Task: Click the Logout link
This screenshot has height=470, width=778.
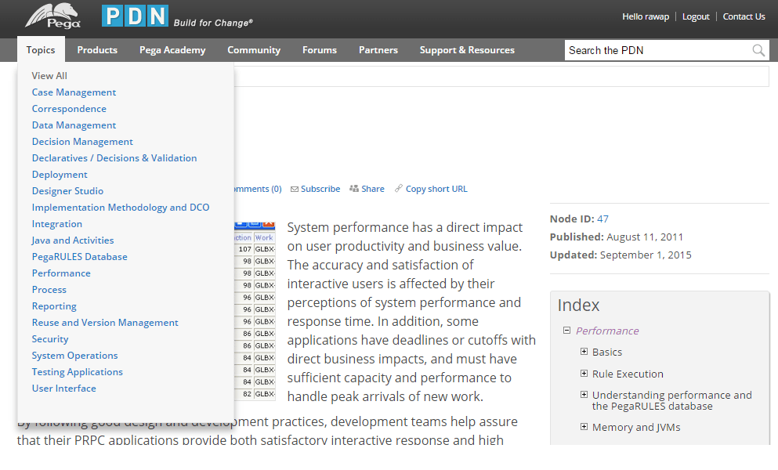Action: point(696,16)
